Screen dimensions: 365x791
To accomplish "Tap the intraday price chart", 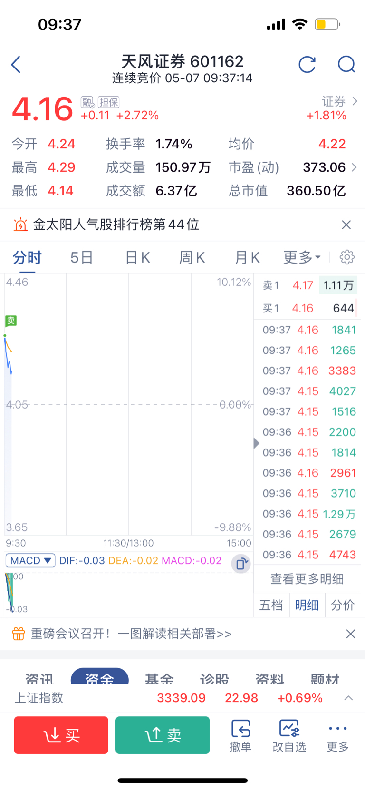I will click(128, 404).
